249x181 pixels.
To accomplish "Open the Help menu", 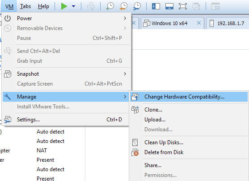I will 43,6.
